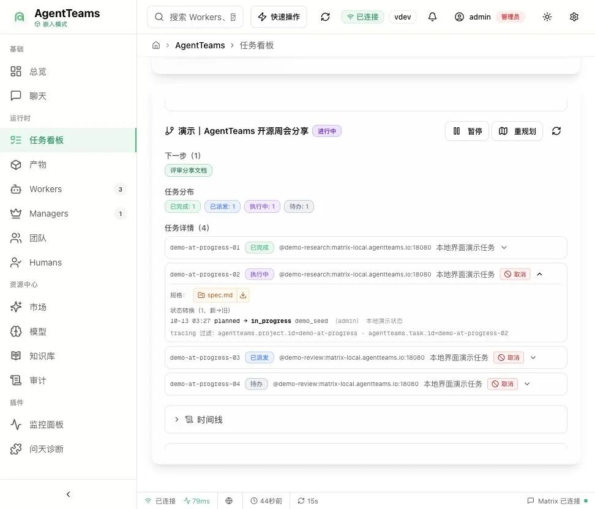Viewport: 595px width, 509px height.
Task: Click the 已派发: 1 distribution badge
Action: point(222,206)
